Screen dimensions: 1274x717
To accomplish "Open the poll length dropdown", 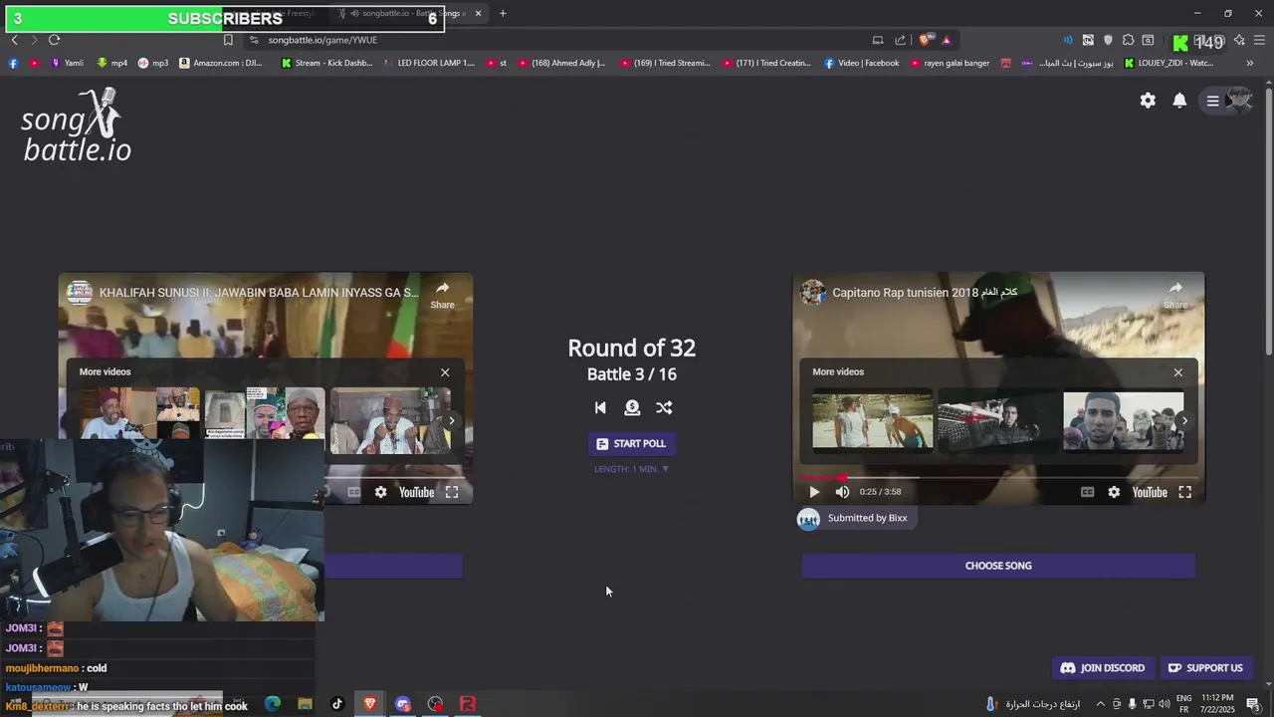I will (631, 469).
